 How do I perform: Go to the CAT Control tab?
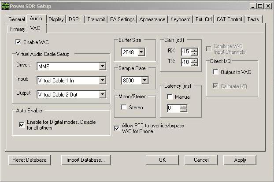click(x=229, y=19)
